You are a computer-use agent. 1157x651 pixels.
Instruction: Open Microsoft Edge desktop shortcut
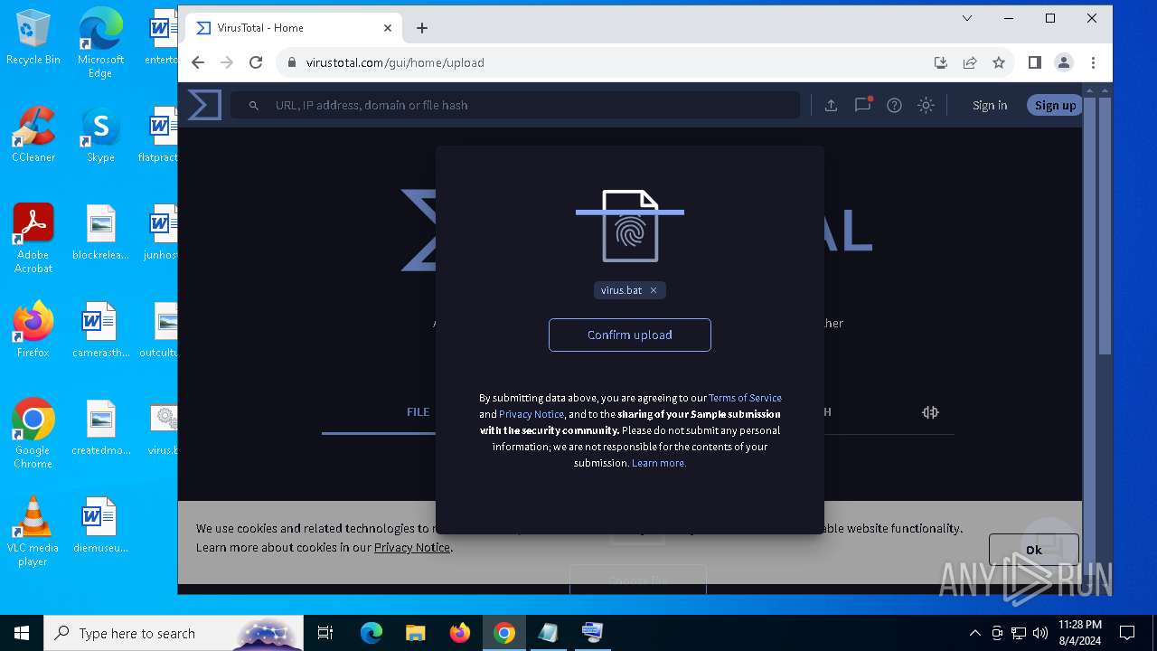(x=100, y=43)
